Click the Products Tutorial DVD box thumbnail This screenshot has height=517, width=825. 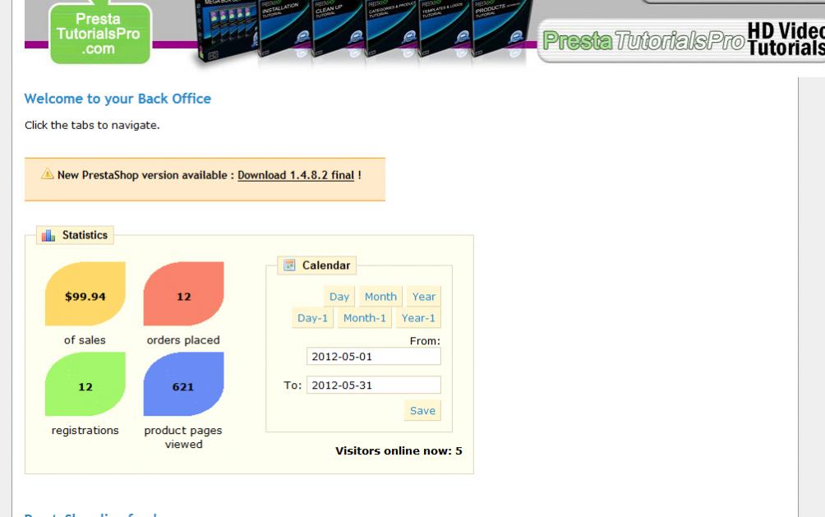tap(501, 29)
